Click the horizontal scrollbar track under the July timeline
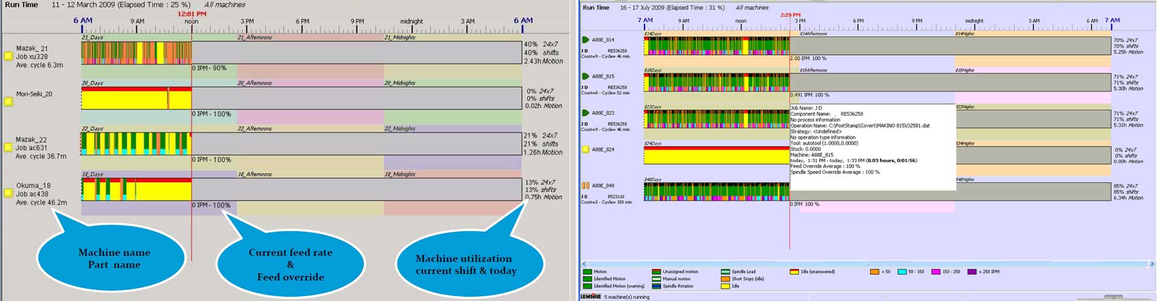 click(x=868, y=264)
